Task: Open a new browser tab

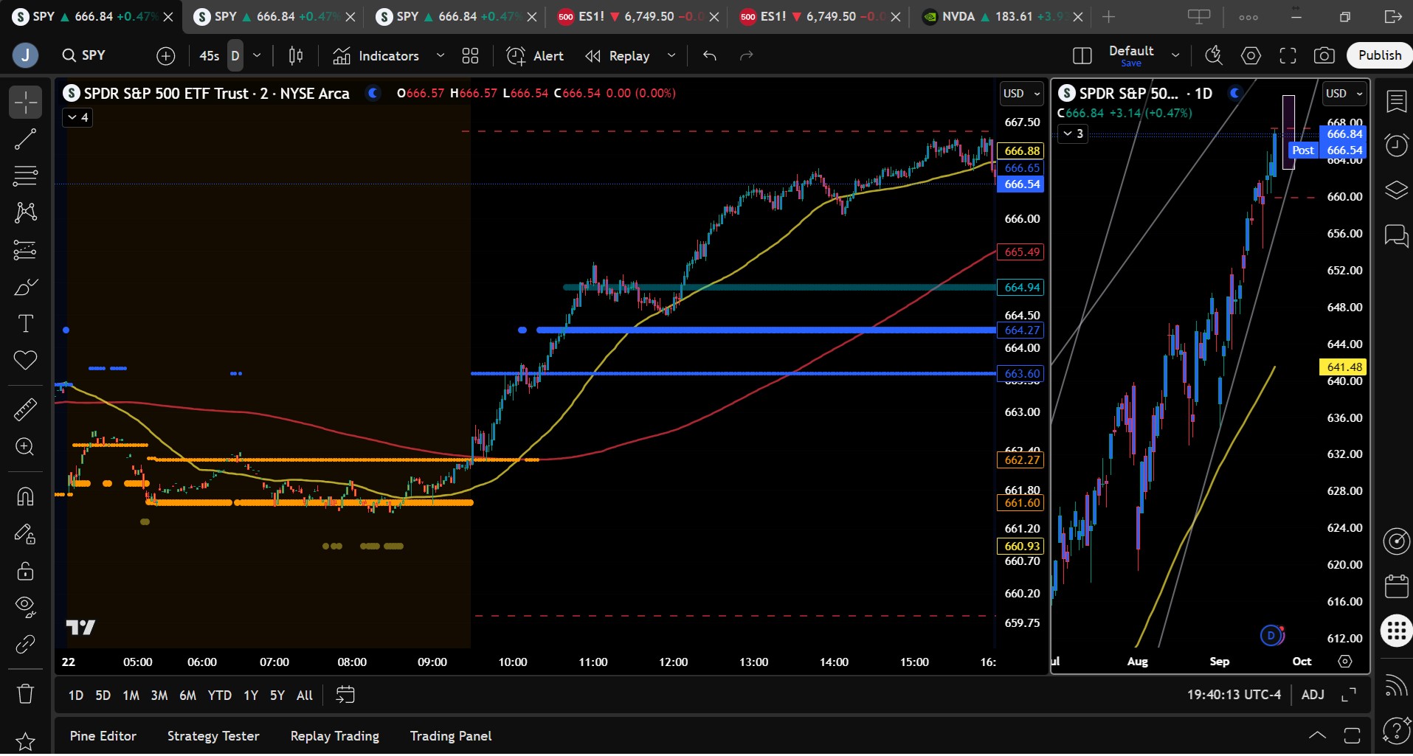Action: click(x=1108, y=16)
